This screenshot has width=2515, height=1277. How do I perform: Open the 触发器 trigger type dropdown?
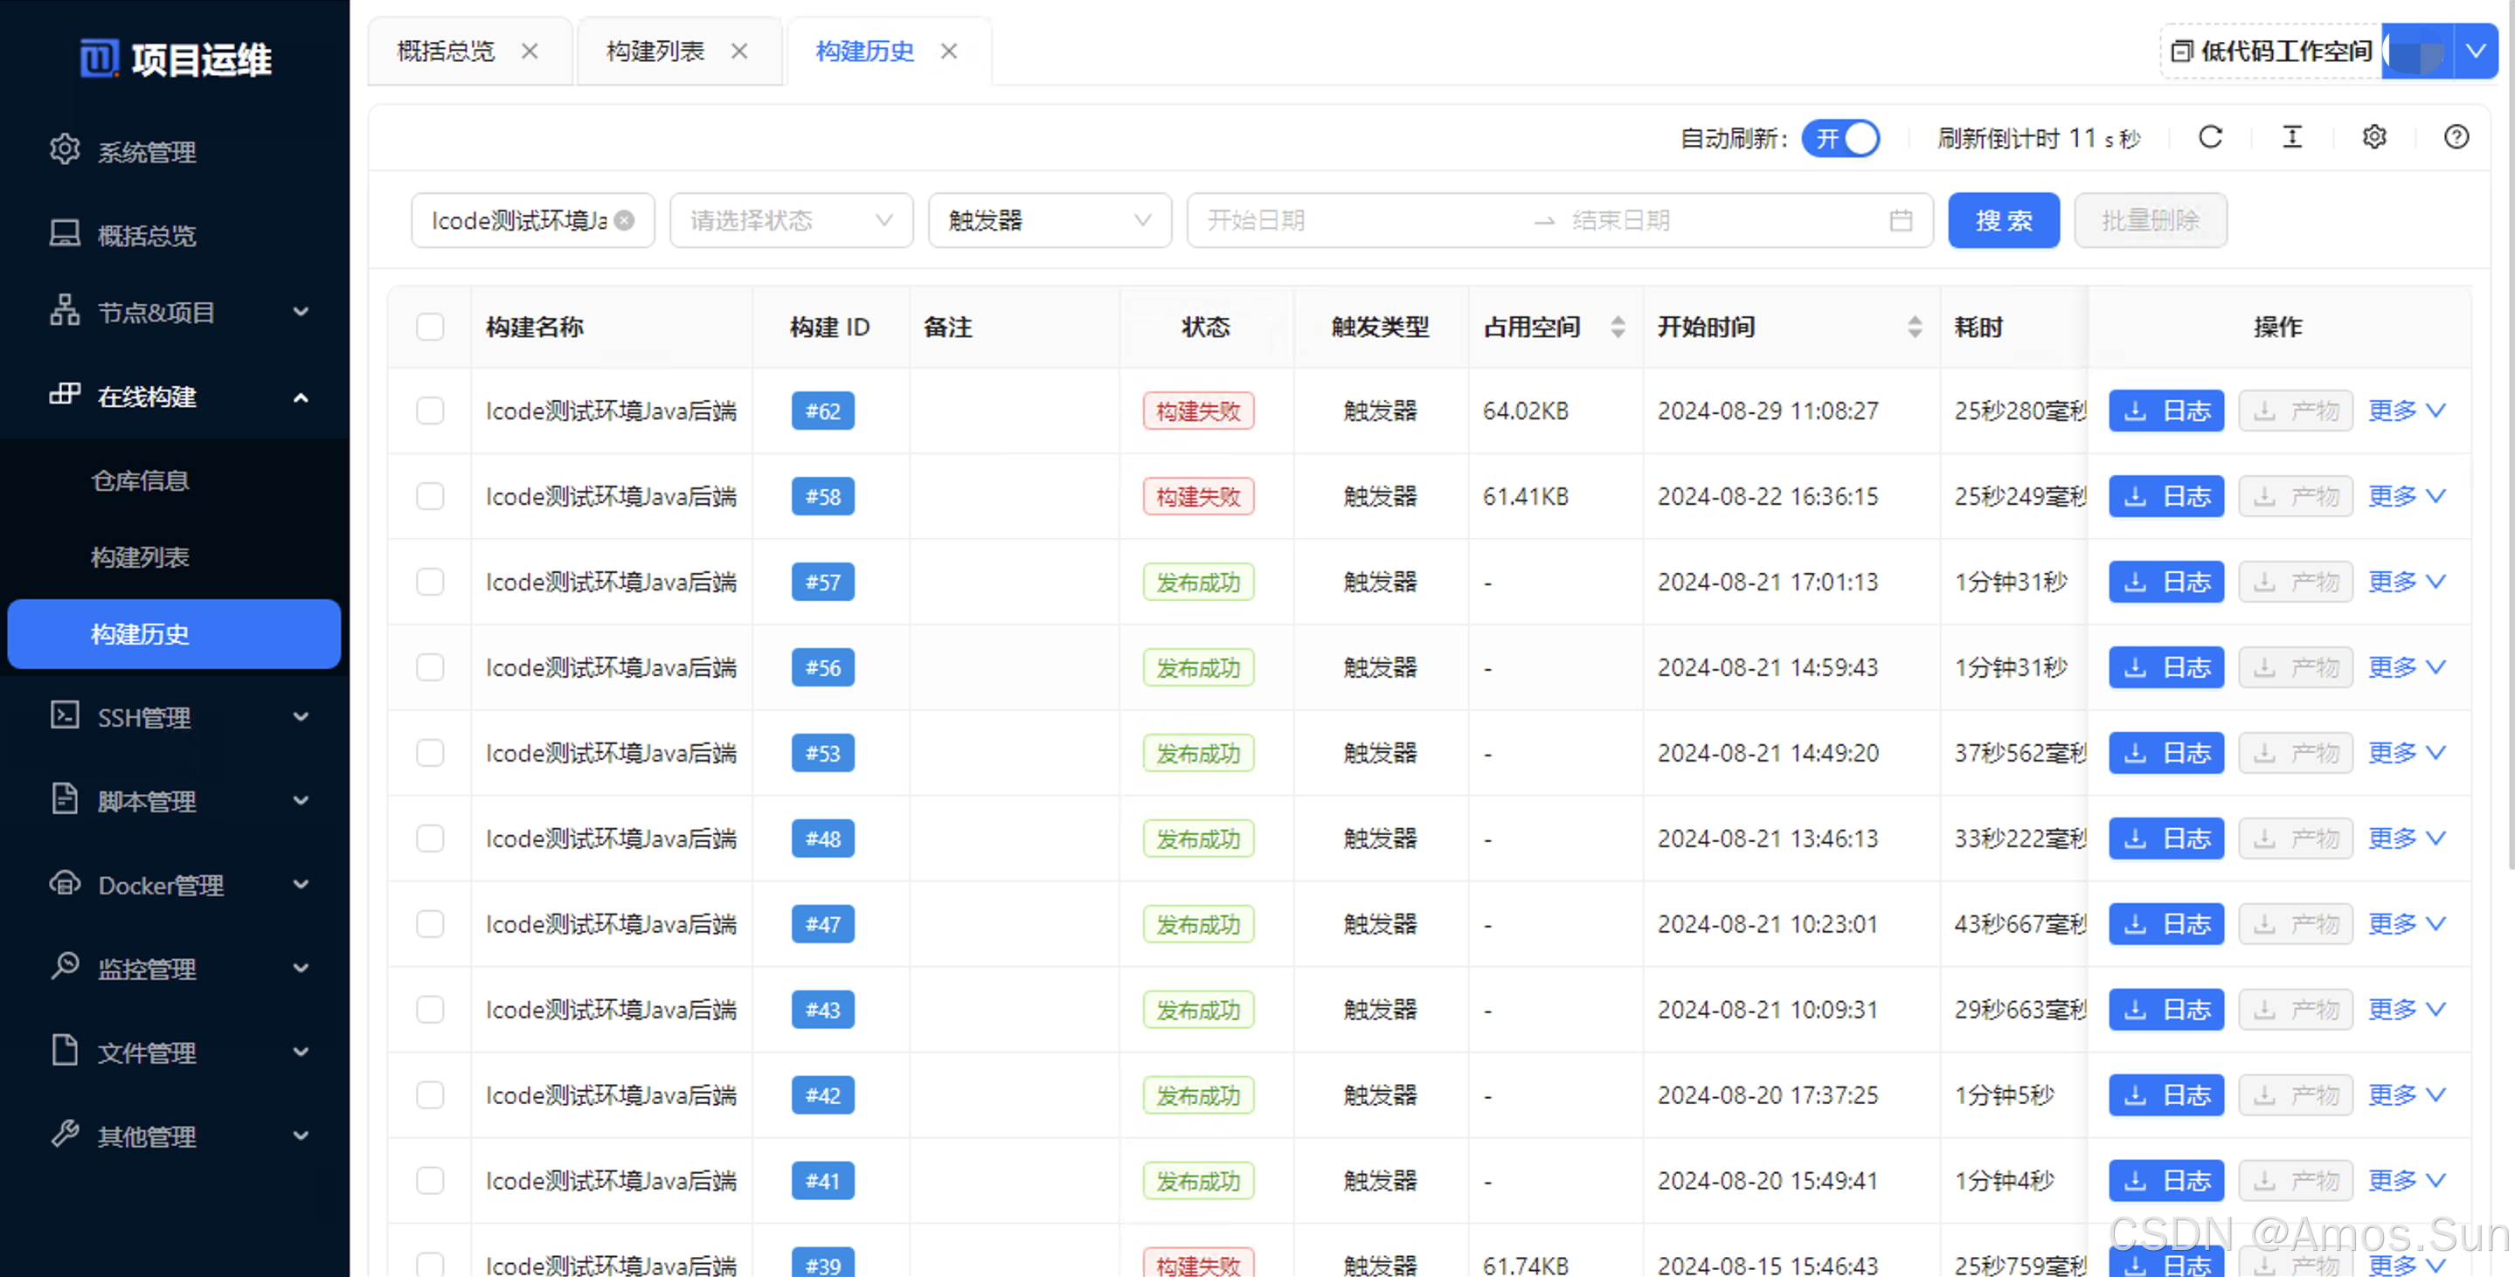[1049, 220]
